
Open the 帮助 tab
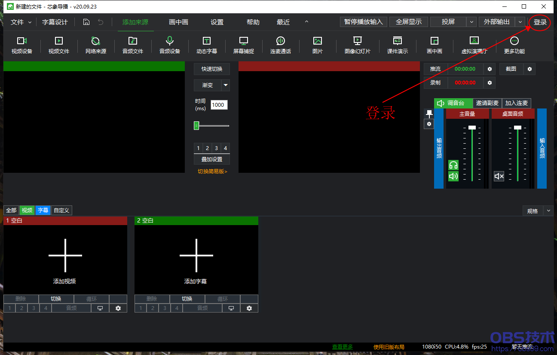pos(253,22)
